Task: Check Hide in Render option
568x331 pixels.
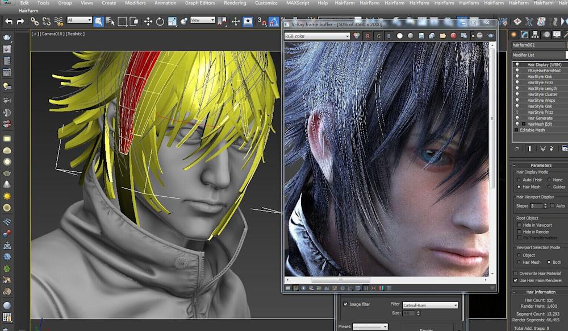Action: click(519, 231)
